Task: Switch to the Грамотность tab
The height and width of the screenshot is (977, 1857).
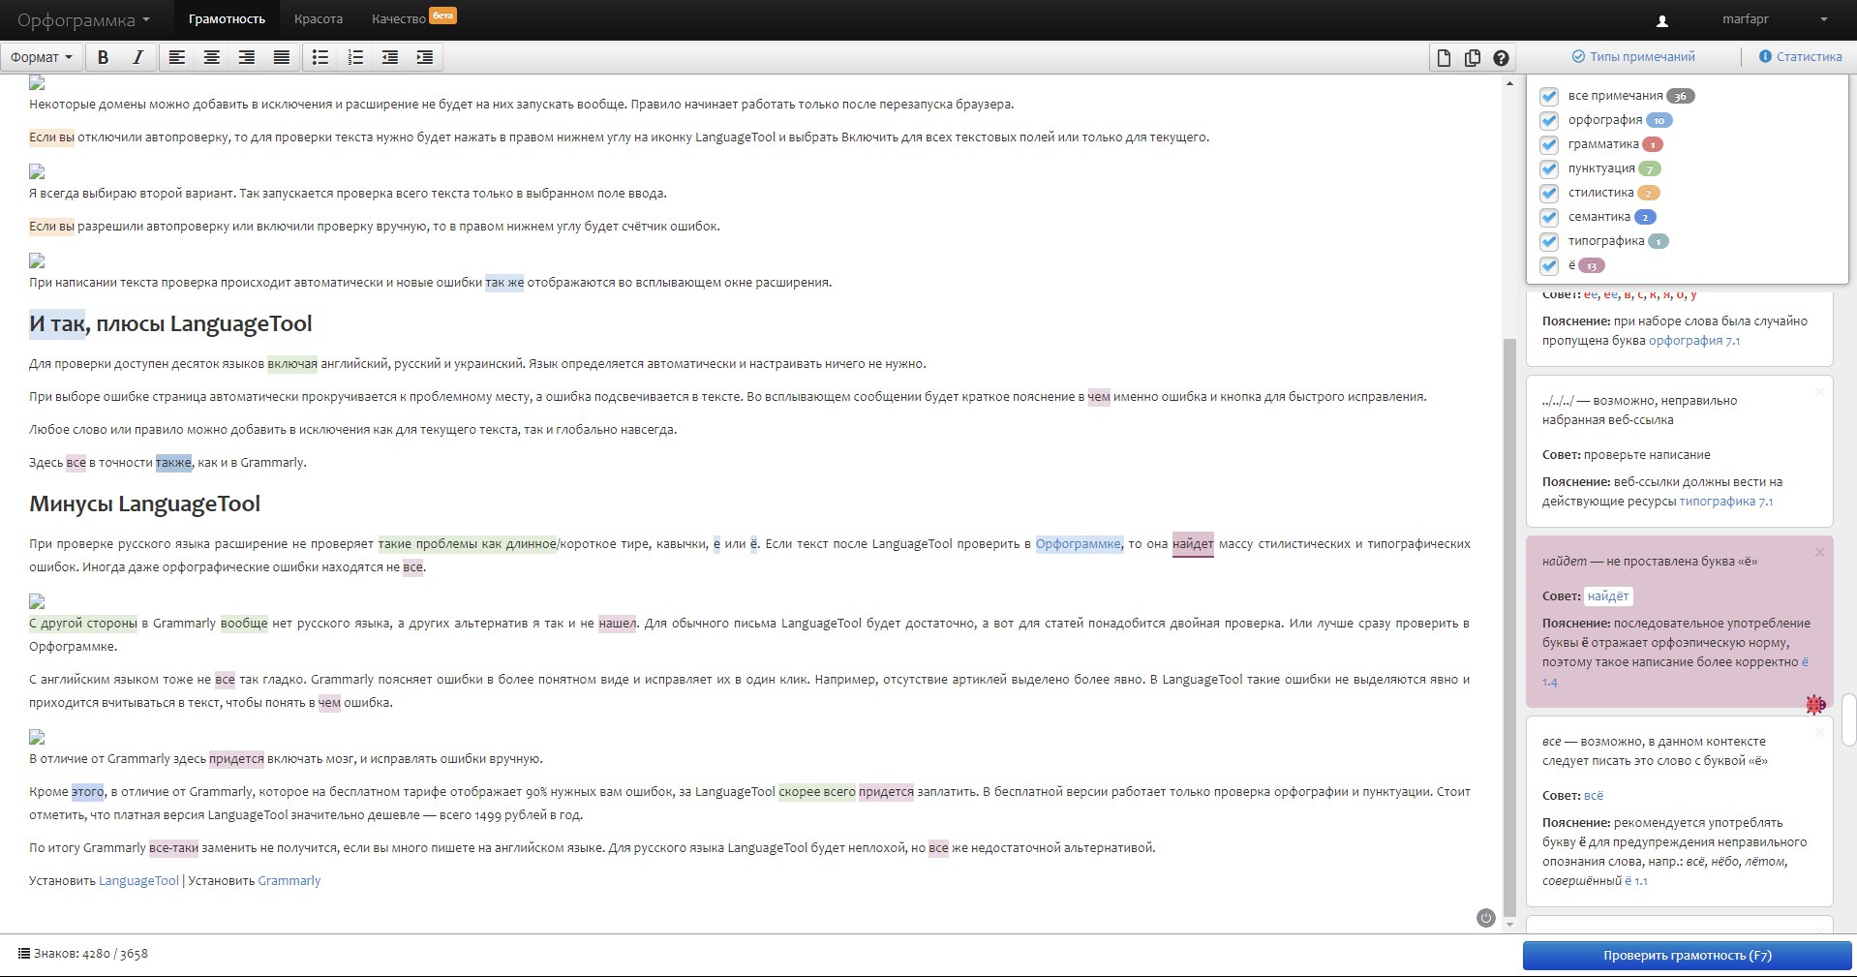Action: pos(227,19)
